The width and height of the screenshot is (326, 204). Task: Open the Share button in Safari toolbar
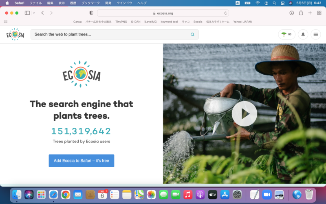[x=301, y=13]
